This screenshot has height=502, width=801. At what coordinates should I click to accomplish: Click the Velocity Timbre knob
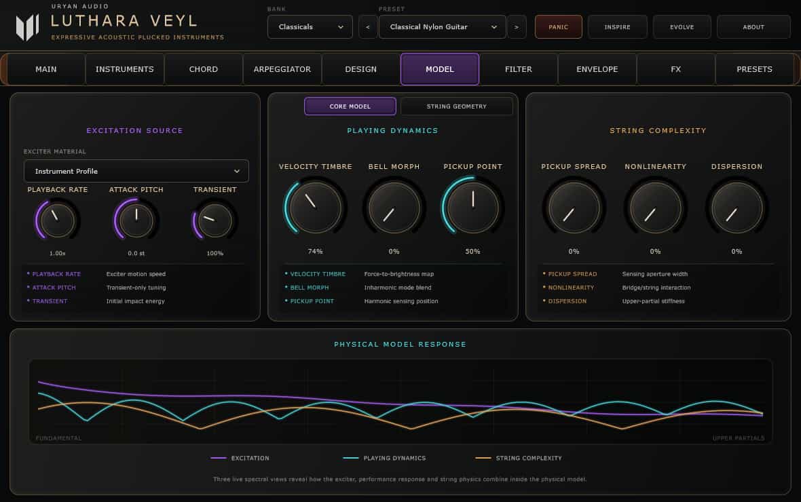[x=315, y=208]
